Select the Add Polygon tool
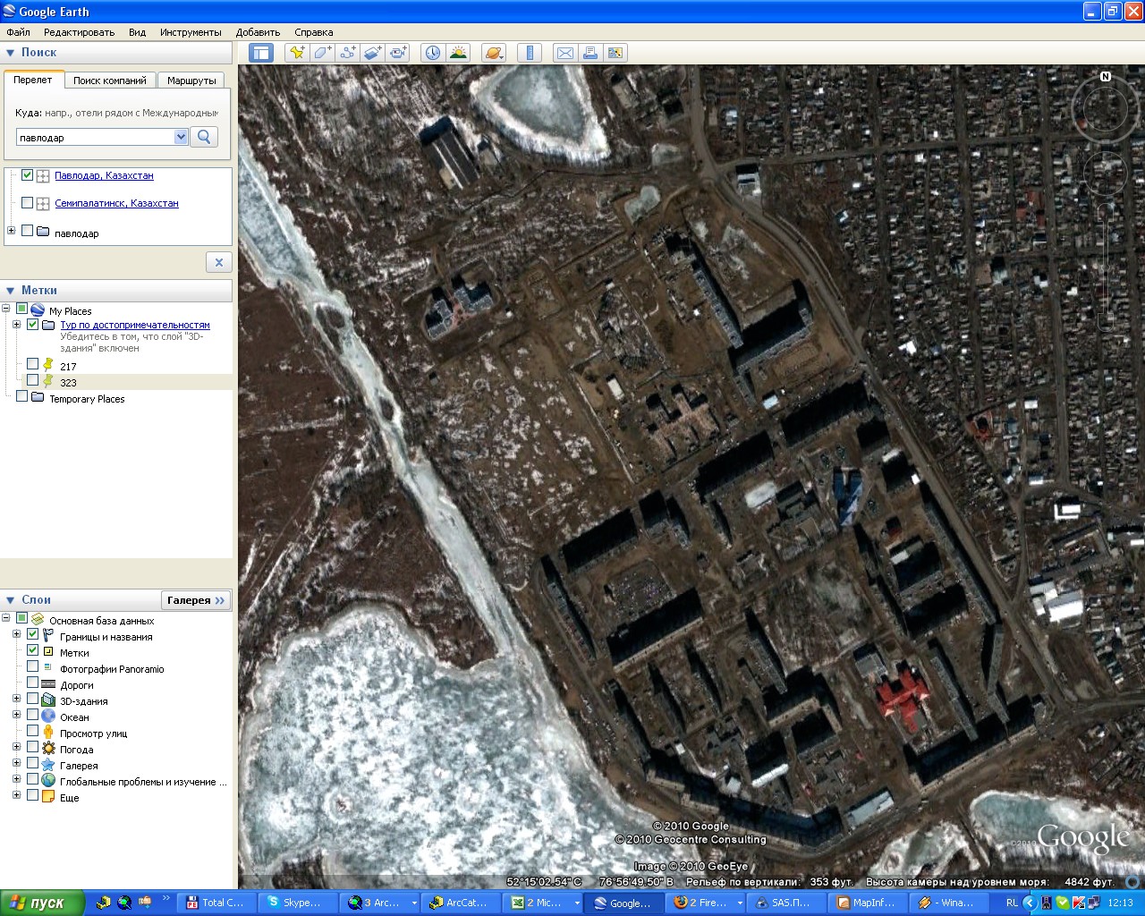Image resolution: width=1145 pixels, height=916 pixels. click(x=322, y=53)
